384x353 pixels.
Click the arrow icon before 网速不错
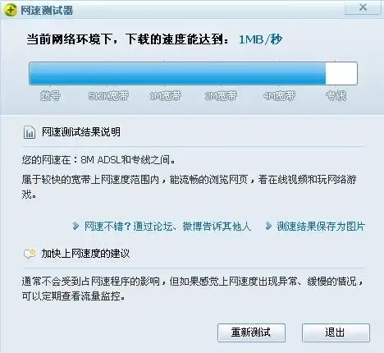tap(75, 226)
